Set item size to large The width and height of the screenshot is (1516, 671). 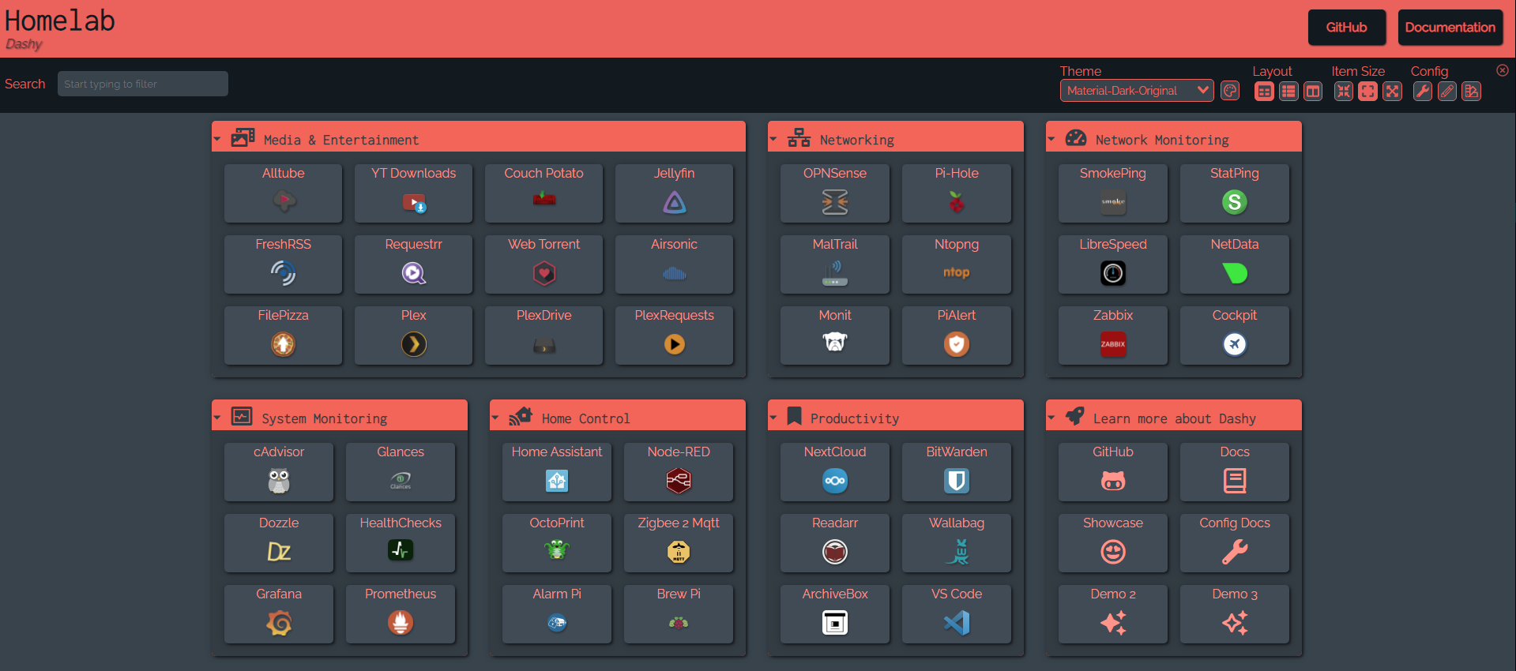pyautogui.click(x=1392, y=92)
